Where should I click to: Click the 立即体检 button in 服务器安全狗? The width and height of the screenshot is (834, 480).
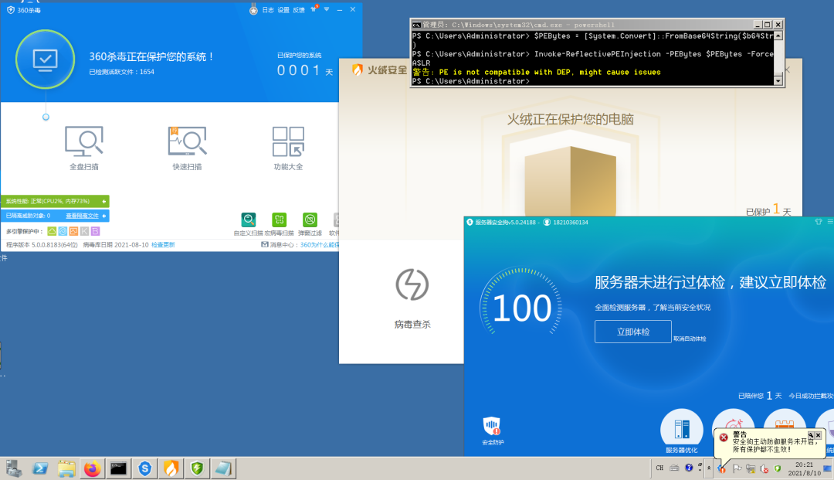(633, 332)
